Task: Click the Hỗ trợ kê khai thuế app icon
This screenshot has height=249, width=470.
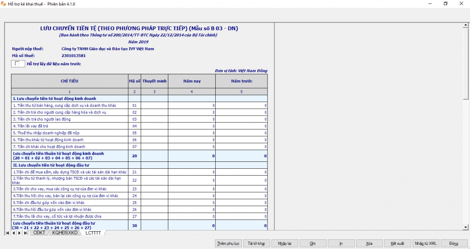Action: pos(4,4)
